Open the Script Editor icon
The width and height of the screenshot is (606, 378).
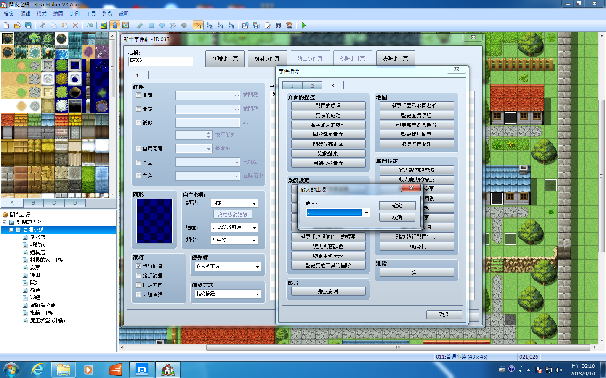pyautogui.click(x=267, y=25)
